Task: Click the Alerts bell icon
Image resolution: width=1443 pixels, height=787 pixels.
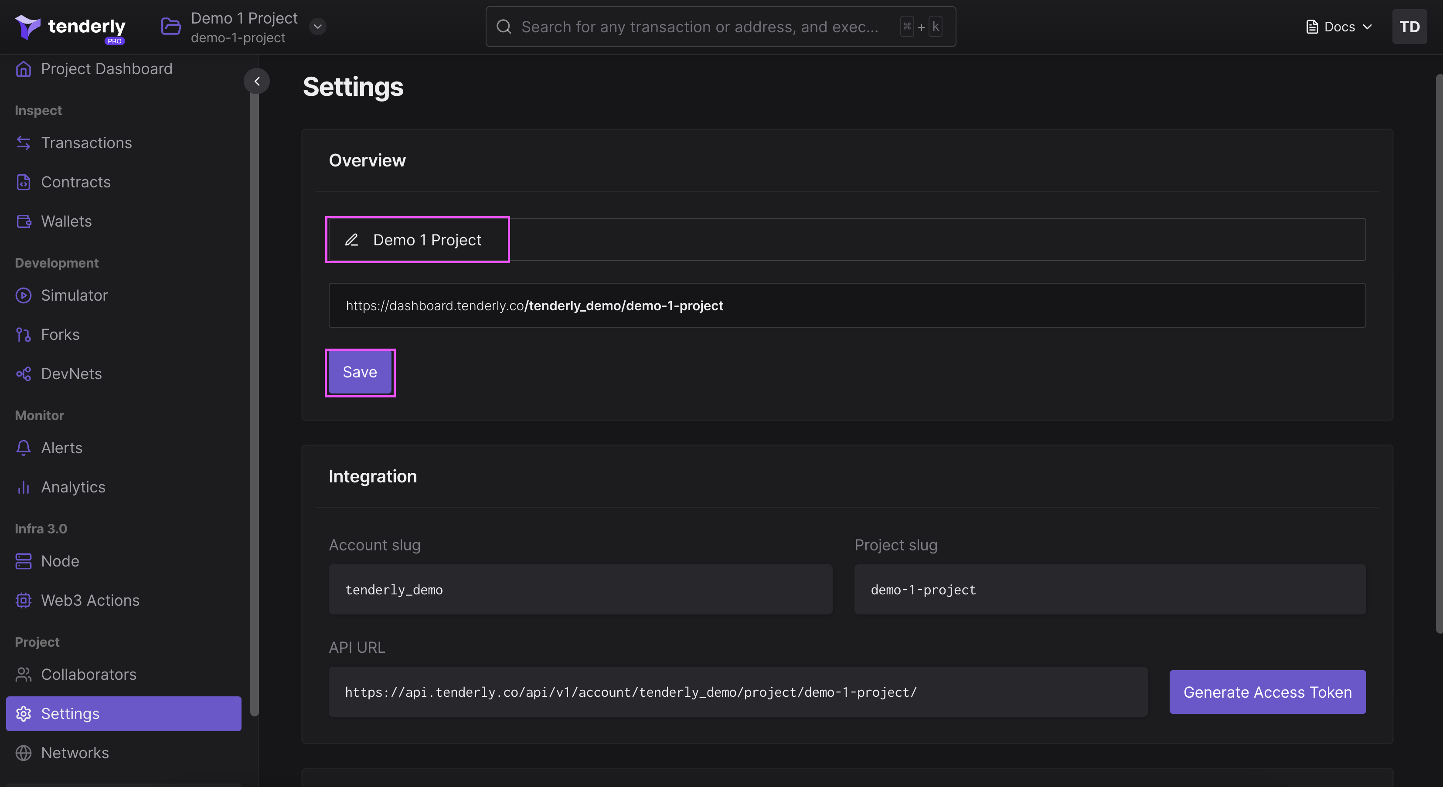Action: click(24, 448)
